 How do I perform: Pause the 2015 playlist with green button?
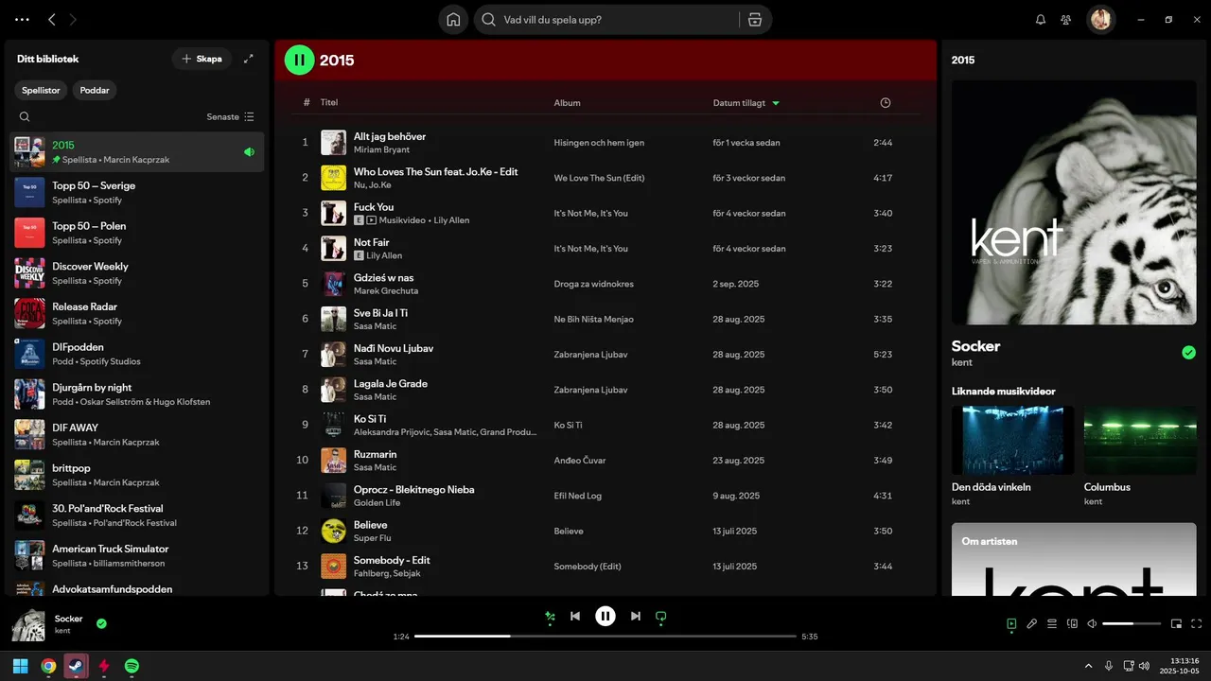click(x=300, y=60)
